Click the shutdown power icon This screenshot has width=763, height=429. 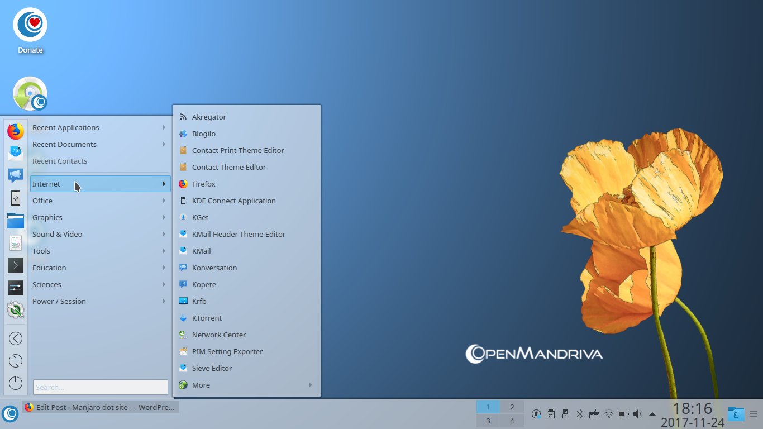(x=16, y=383)
